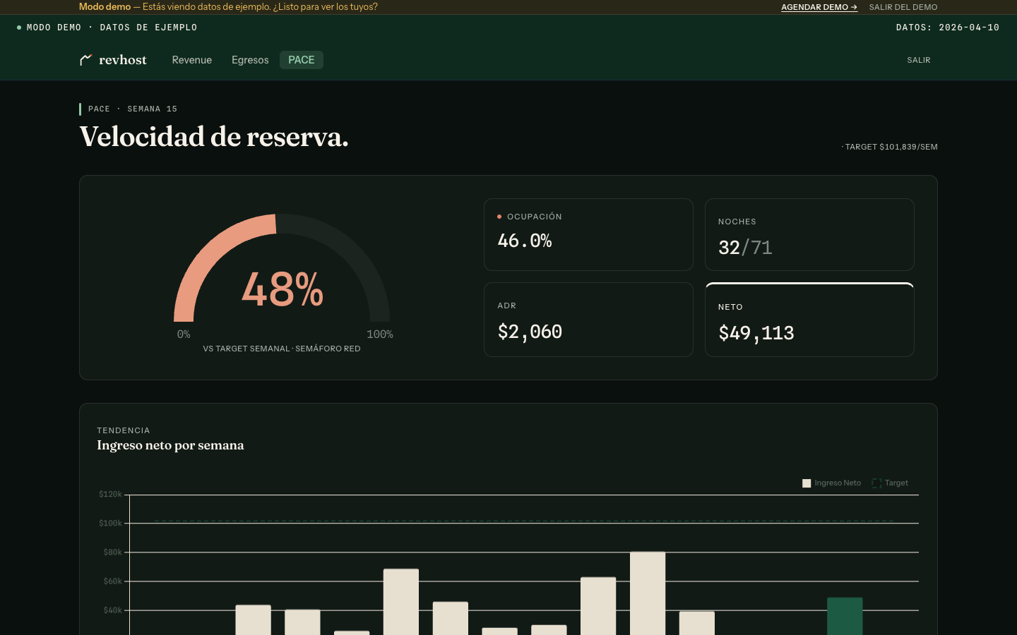Click the green demo-mode status dot
Viewport: 1017px width, 635px height.
pyautogui.click(x=19, y=28)
